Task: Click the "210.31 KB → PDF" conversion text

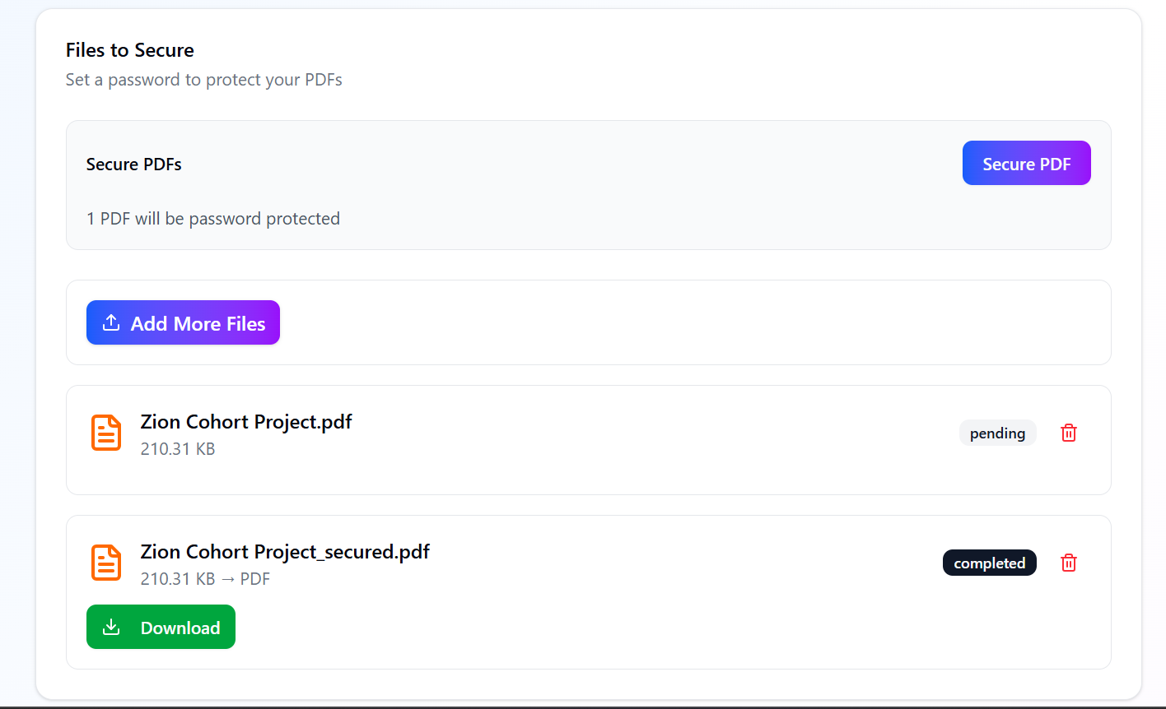Action: (205, 579)
